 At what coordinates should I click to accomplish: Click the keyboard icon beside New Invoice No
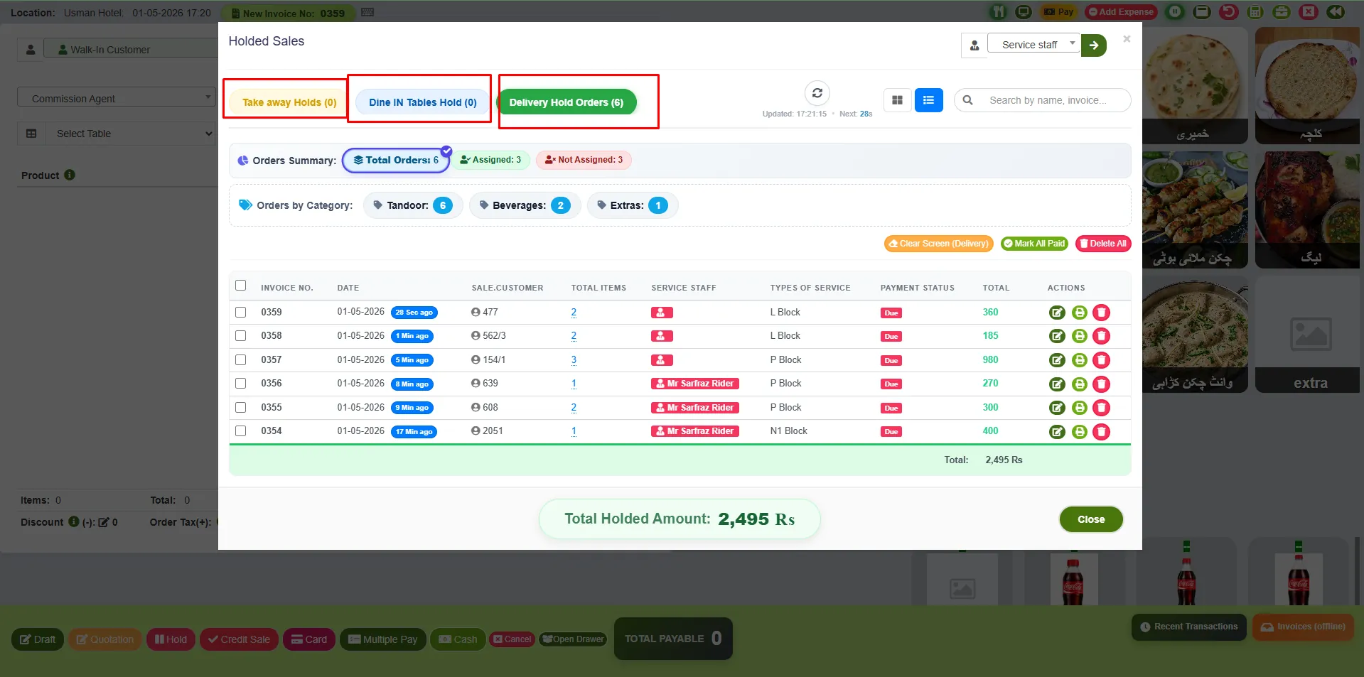367,12
